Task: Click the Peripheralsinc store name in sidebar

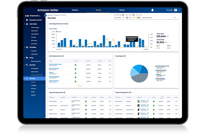Action: [x=35, y=16]
